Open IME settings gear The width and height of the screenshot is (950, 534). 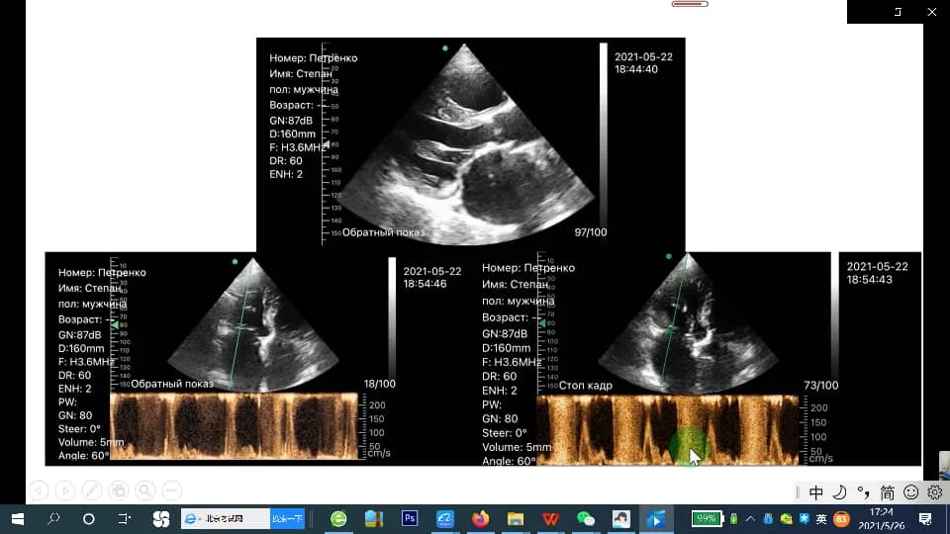[x=934, y=492]
